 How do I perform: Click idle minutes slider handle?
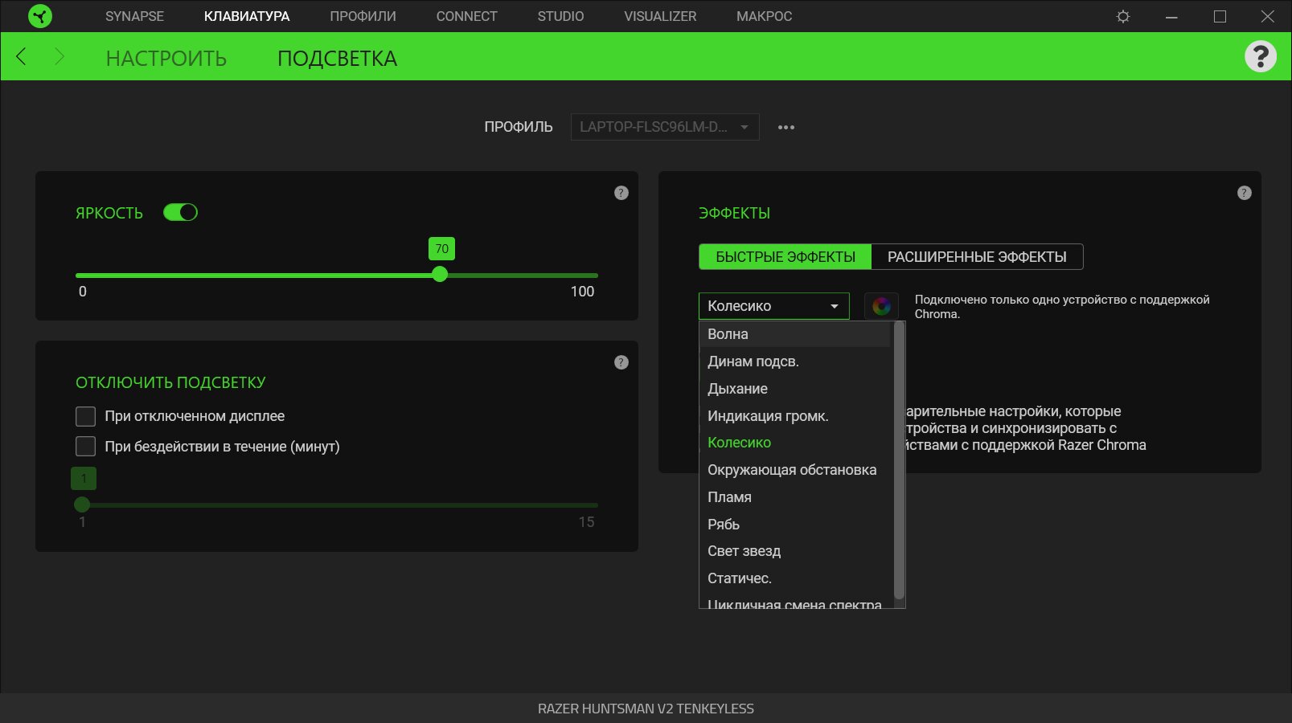(x=82, y=504)
